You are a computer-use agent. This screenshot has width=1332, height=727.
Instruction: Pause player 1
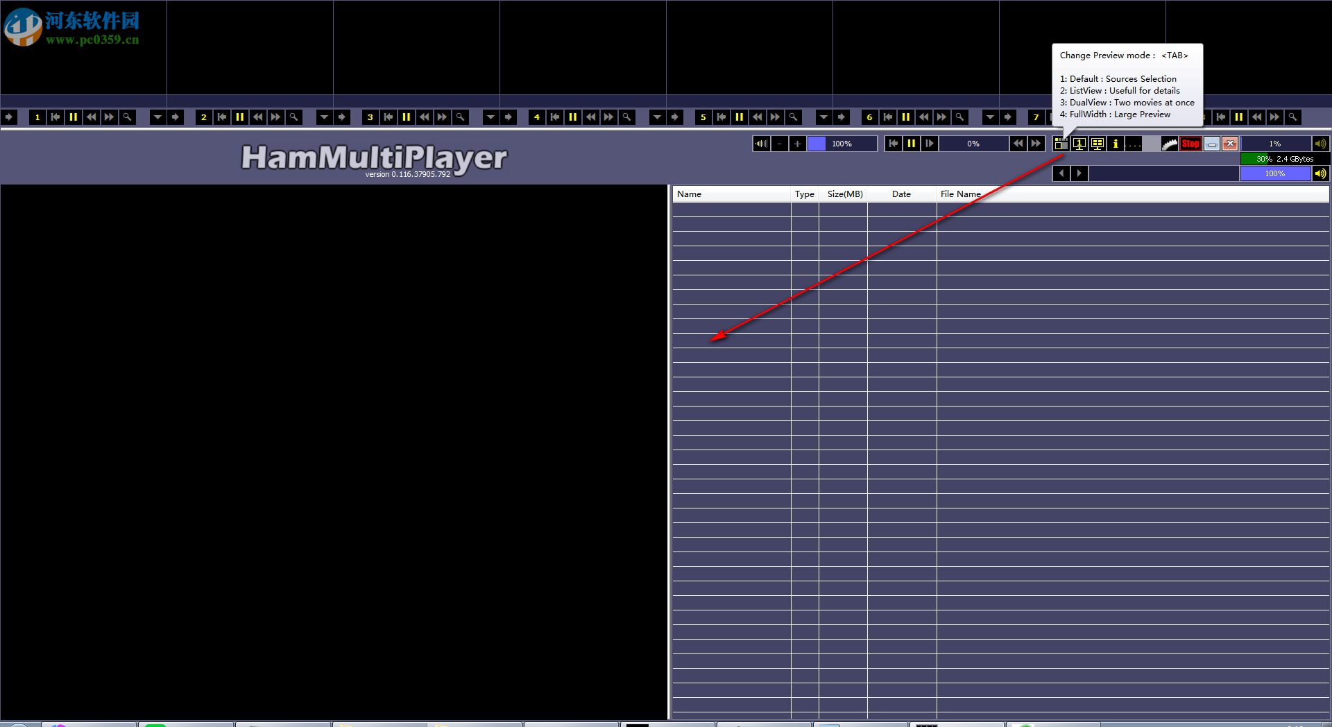[x=74, y=117]
